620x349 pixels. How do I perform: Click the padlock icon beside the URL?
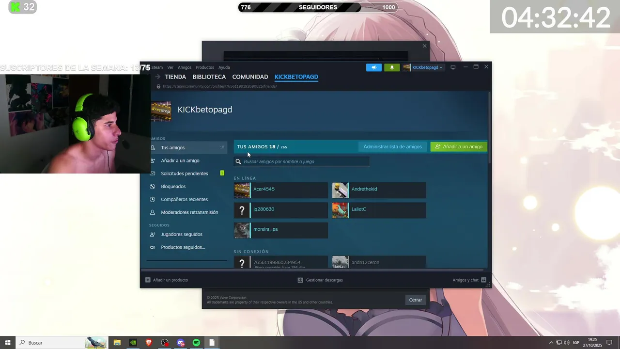(158, 86)
